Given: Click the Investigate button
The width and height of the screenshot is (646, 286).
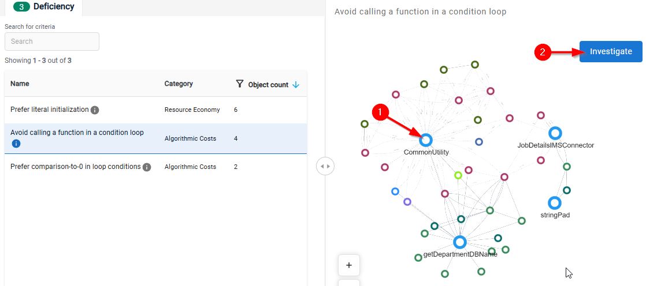Looking at the screenshot, I should [611, 52].
